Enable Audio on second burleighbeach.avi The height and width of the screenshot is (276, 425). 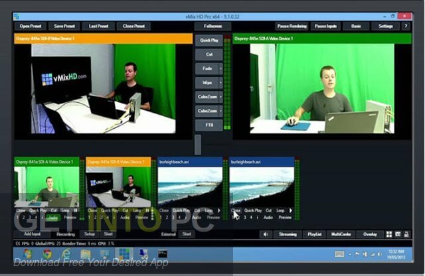click(x=268, y=218)
